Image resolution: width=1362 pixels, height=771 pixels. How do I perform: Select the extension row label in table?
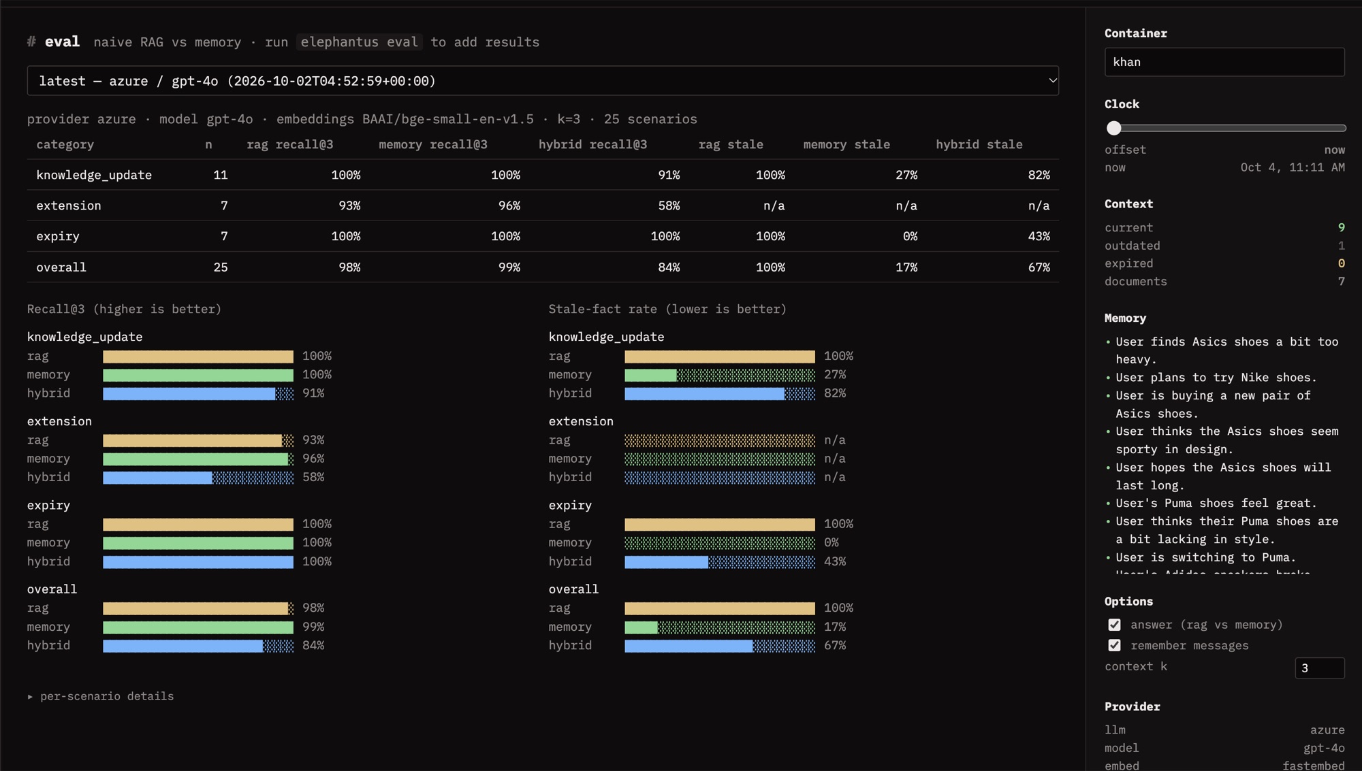[69, 206]
